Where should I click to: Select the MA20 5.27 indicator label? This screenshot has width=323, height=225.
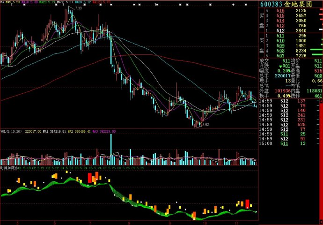tap(47, 2)
